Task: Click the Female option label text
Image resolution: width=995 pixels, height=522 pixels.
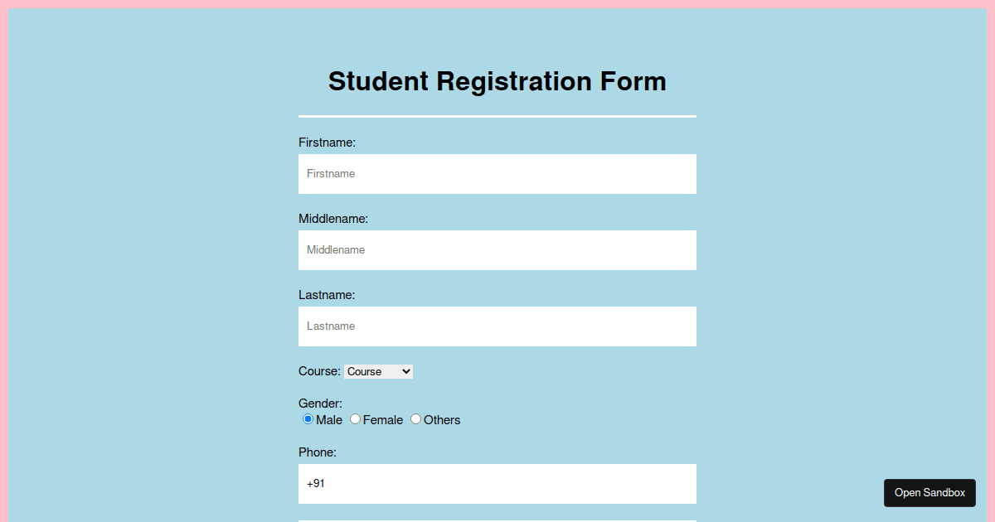Action: [x=382, y=420]
